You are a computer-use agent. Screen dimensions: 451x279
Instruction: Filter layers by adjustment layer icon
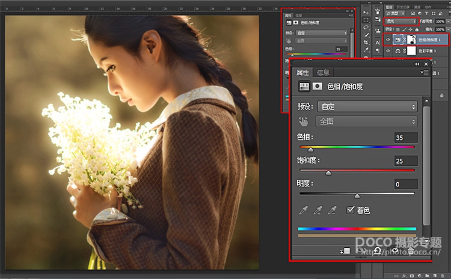click(x=420, y=13)
